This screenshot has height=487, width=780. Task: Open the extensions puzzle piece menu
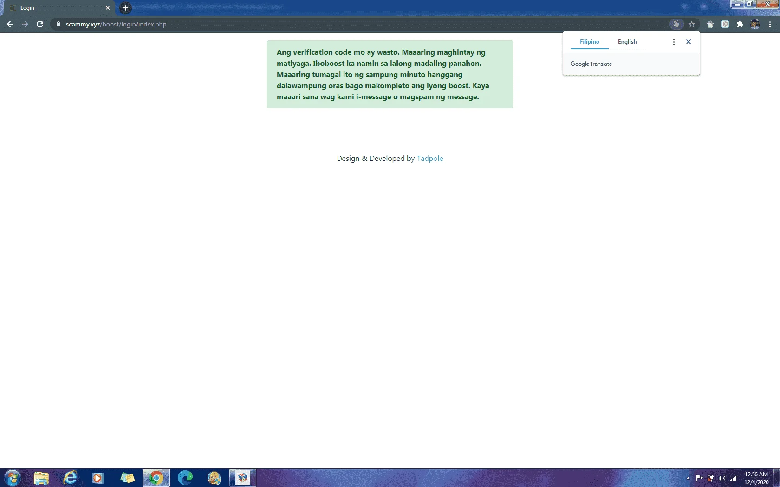point(740,24)
